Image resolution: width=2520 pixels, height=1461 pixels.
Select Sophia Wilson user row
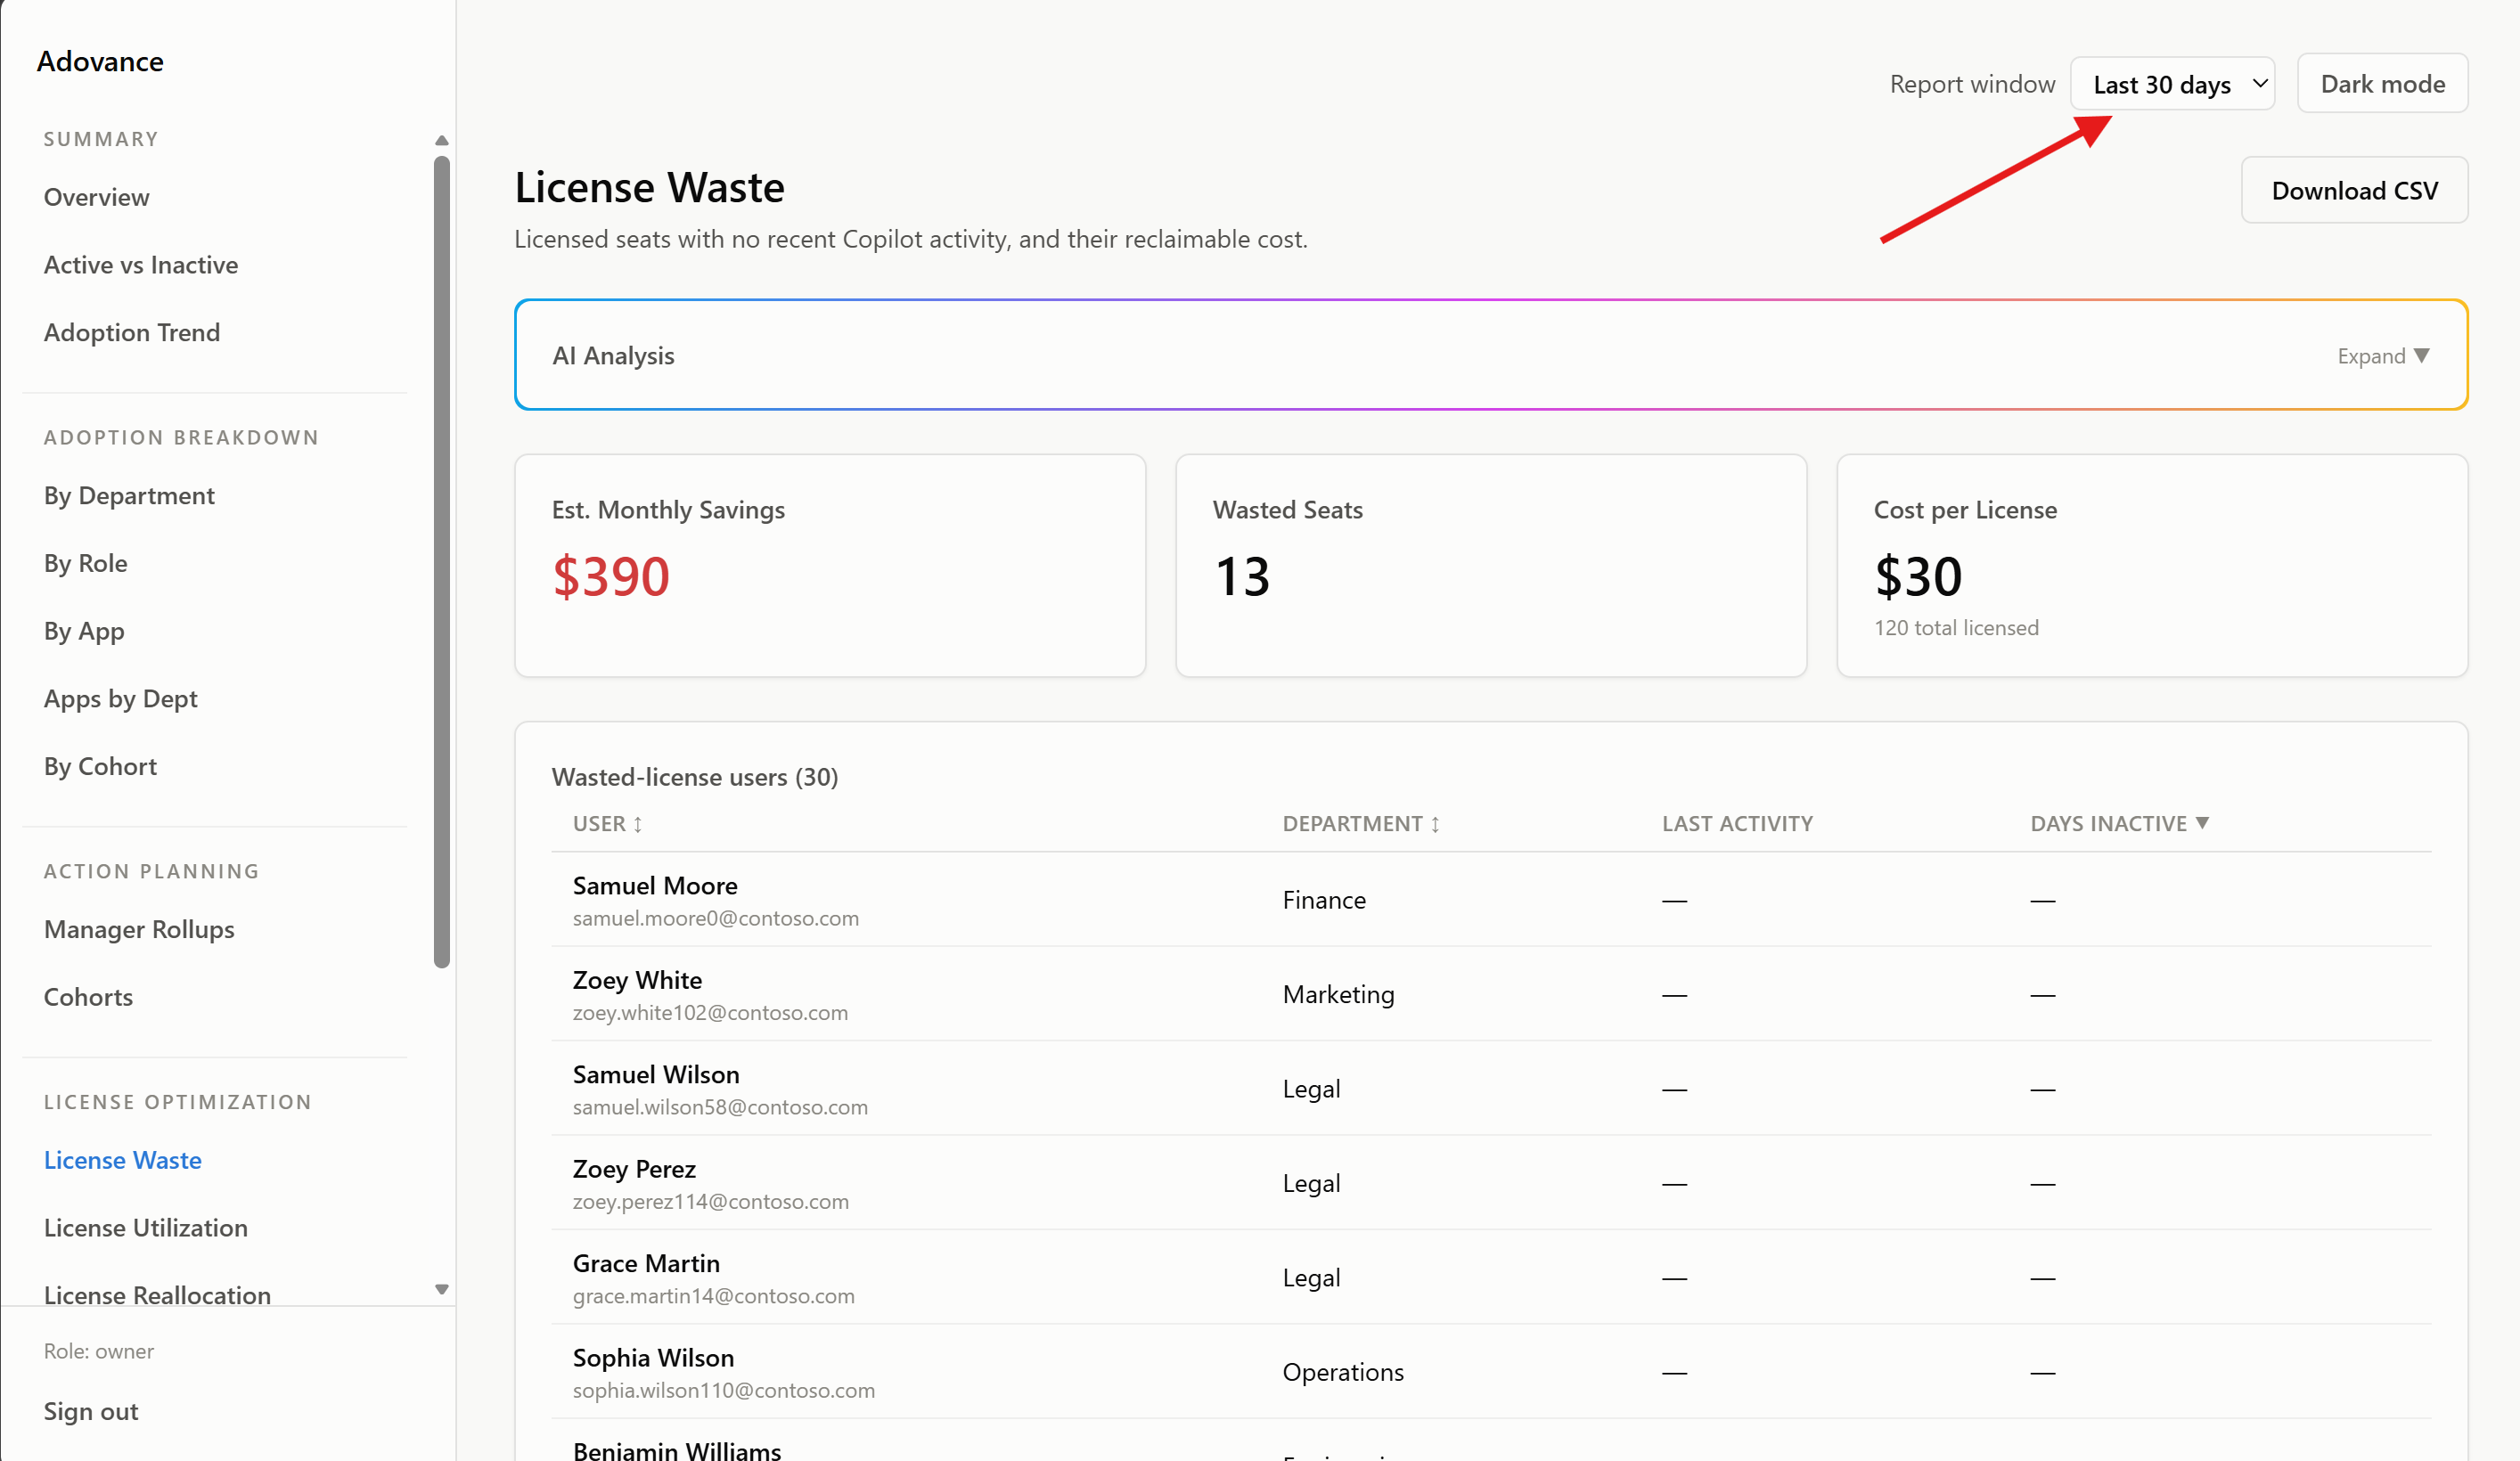(1491, 1372)
